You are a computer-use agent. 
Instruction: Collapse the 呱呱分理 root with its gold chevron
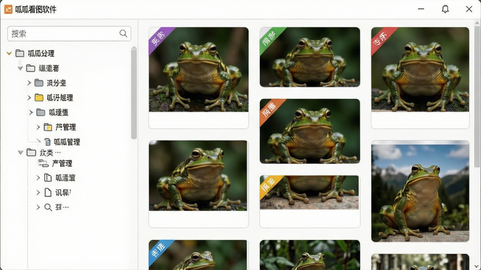click(9, 53)
